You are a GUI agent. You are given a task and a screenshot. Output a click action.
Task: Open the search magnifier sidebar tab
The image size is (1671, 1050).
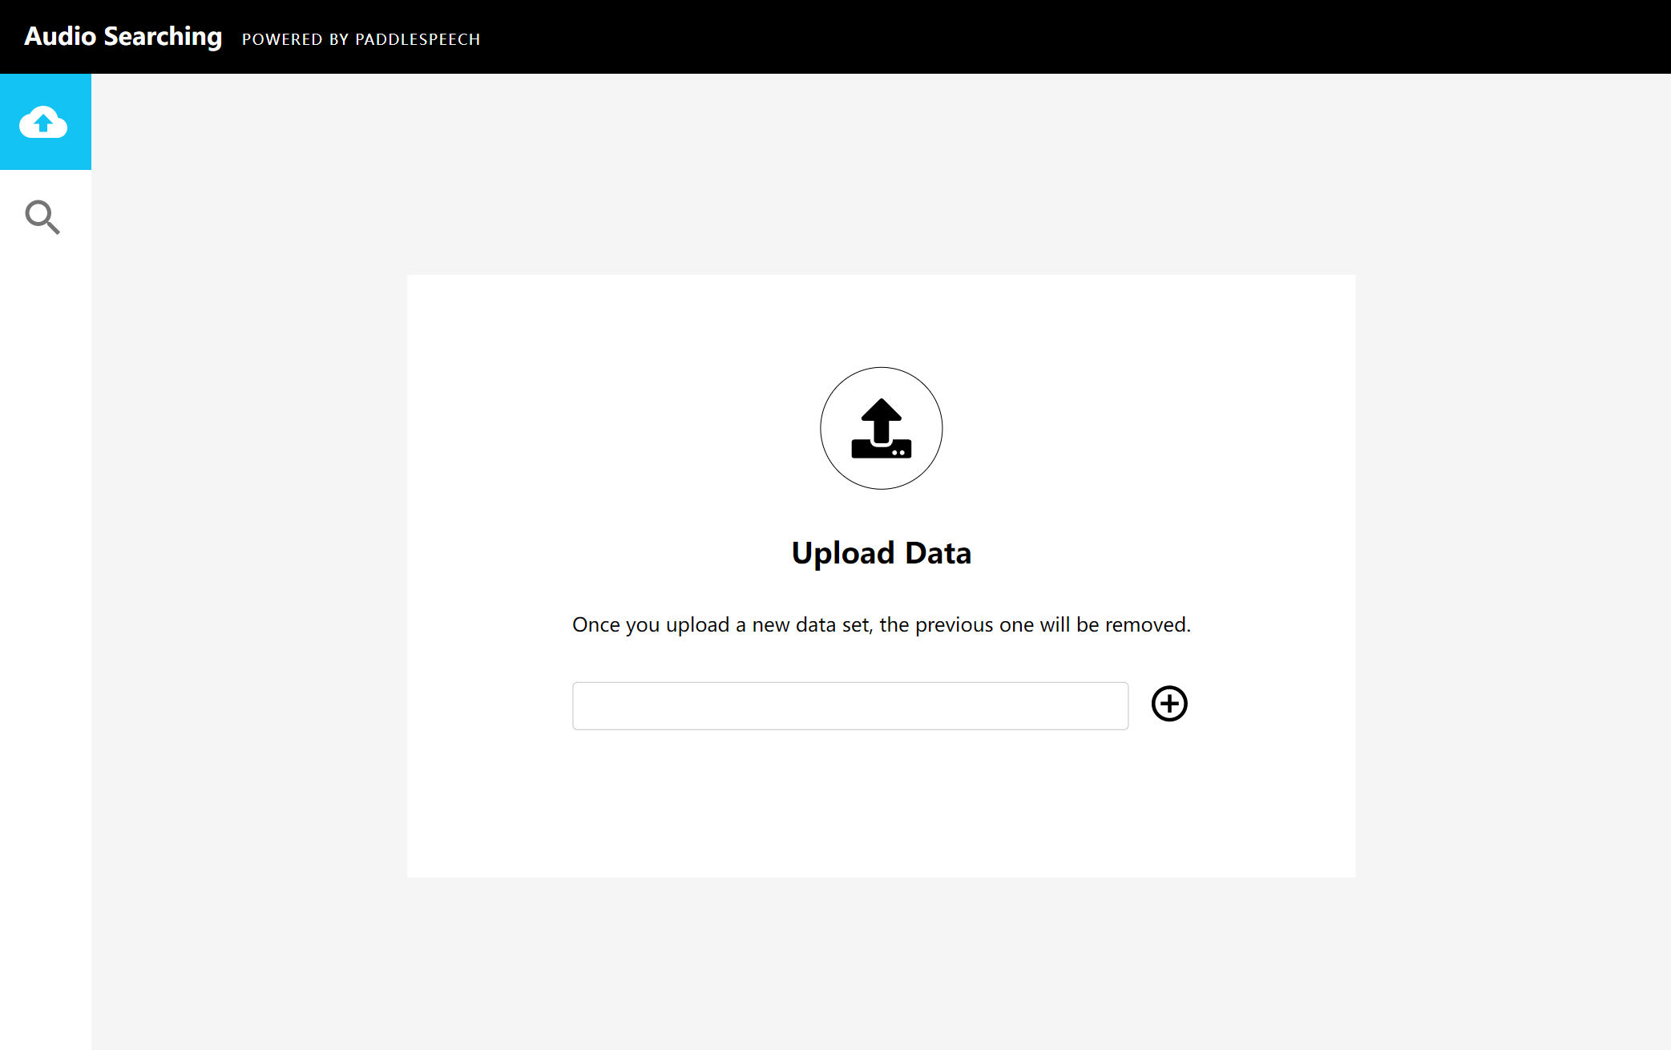click(x=42, y=217)
